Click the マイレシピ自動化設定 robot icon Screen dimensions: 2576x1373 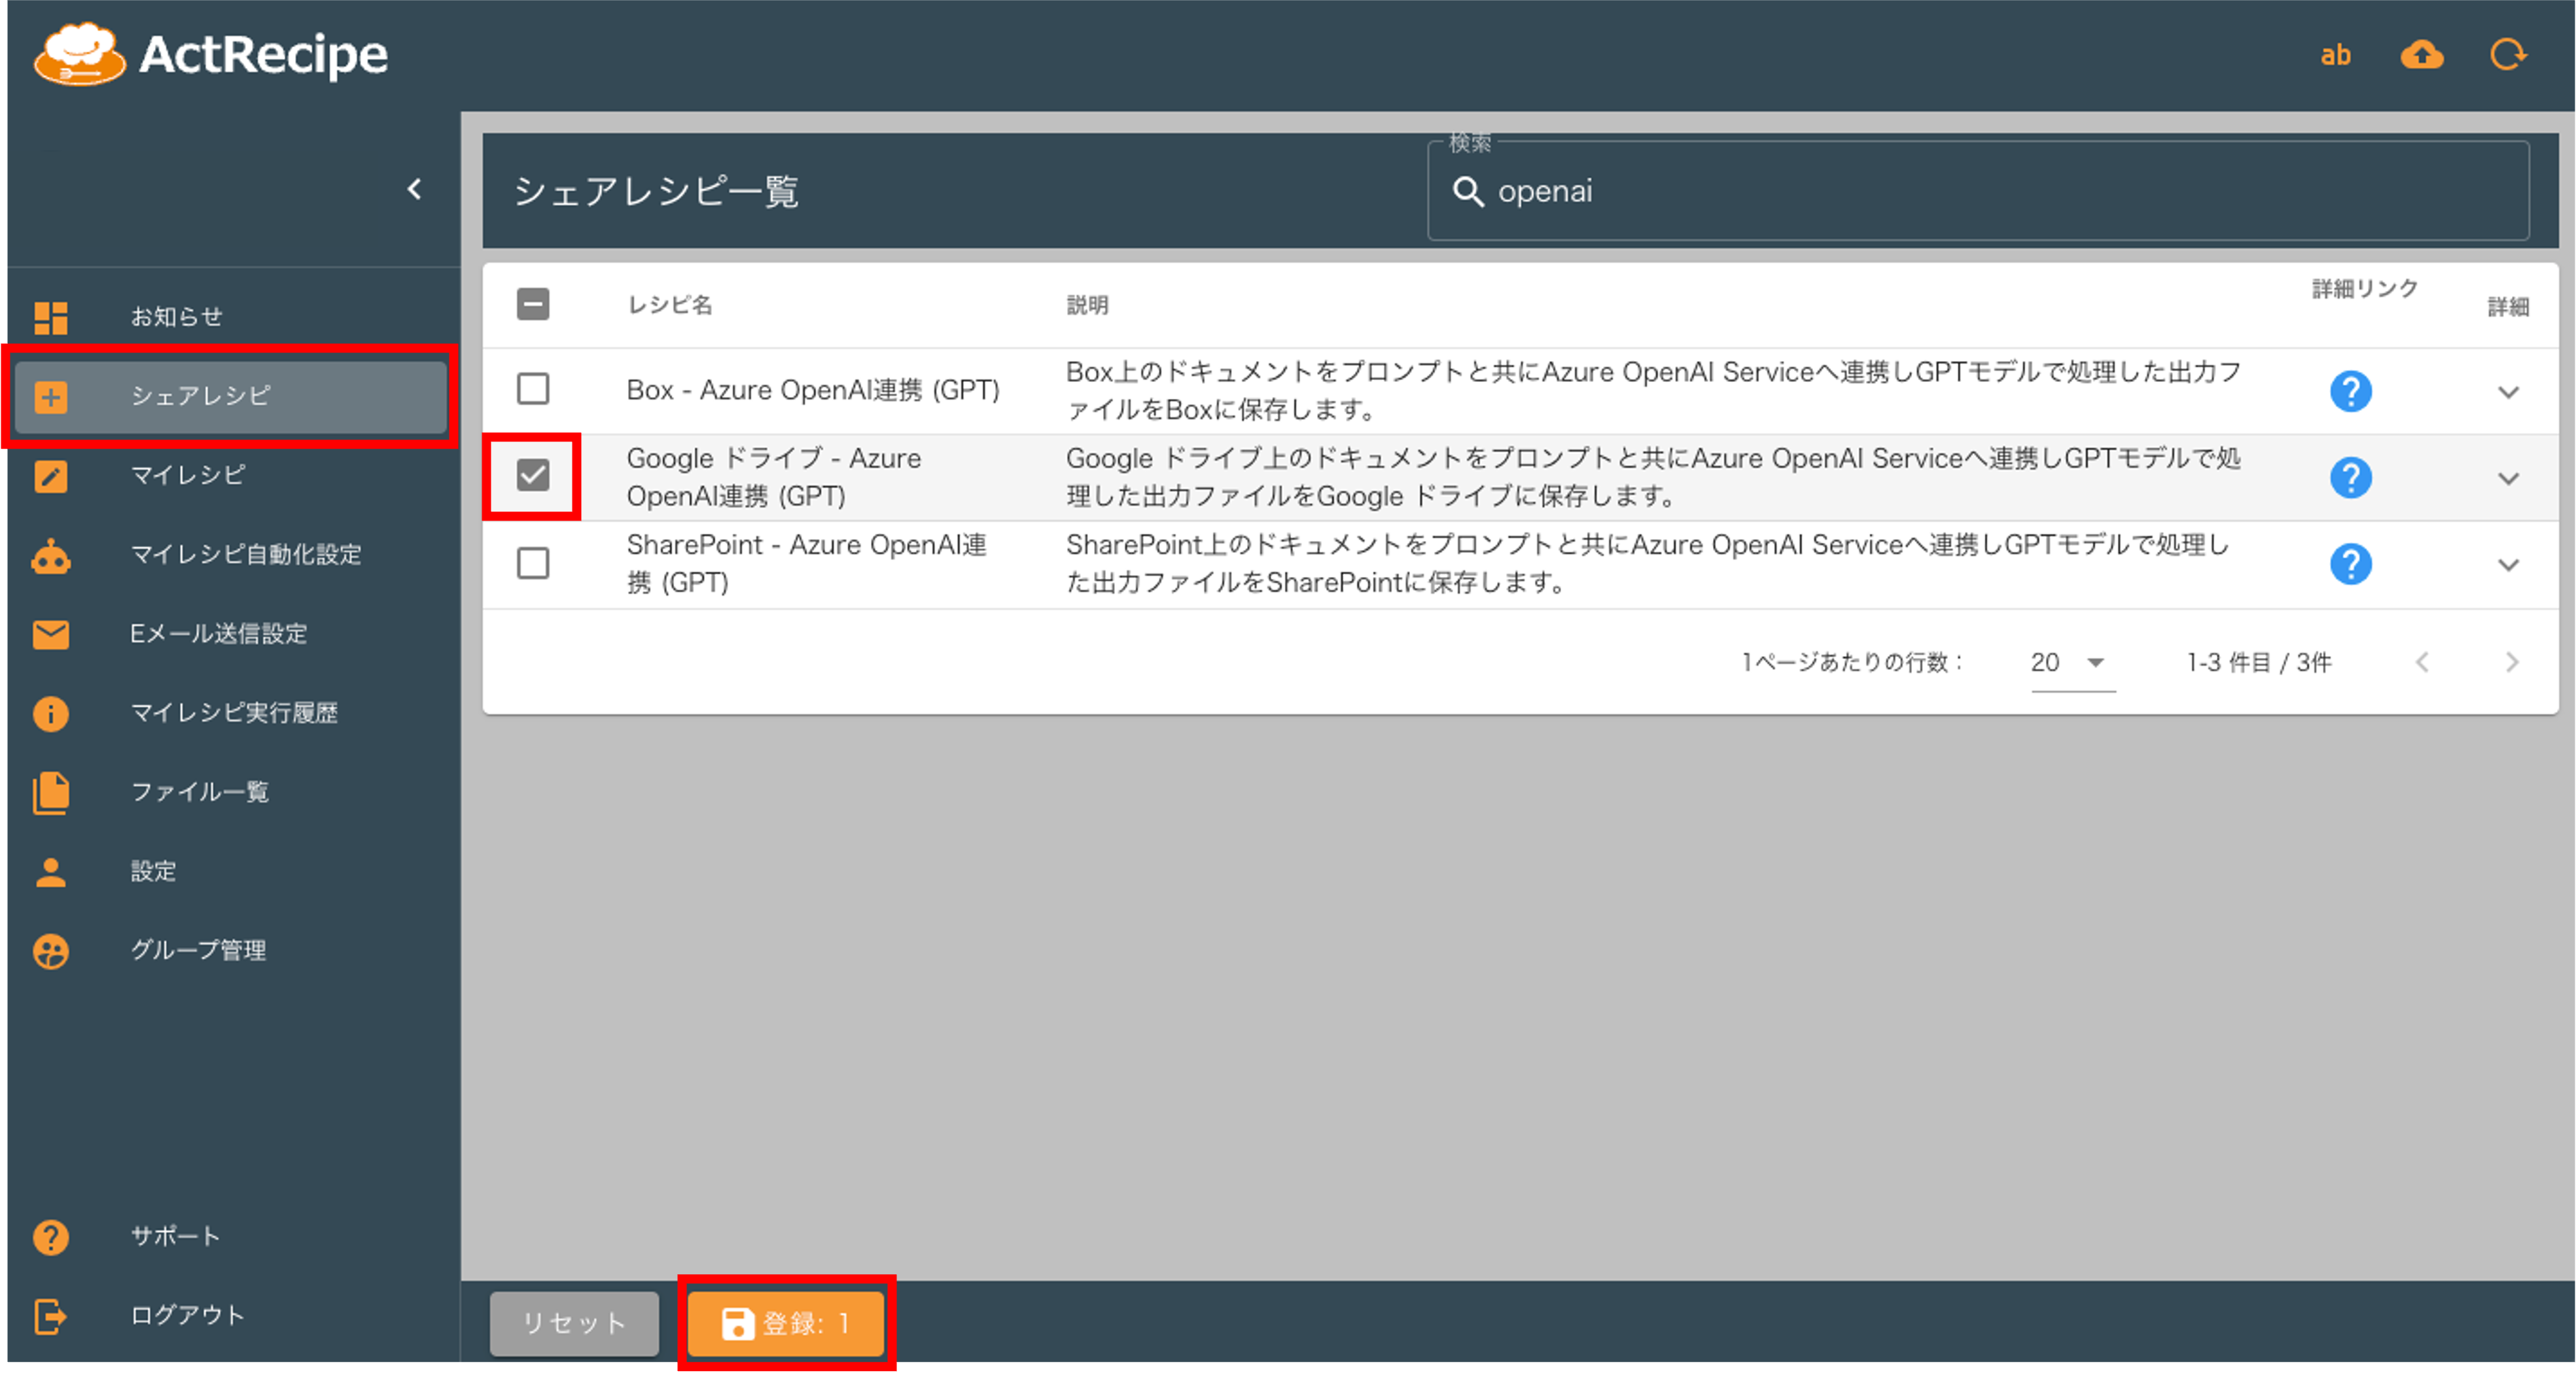51,556
